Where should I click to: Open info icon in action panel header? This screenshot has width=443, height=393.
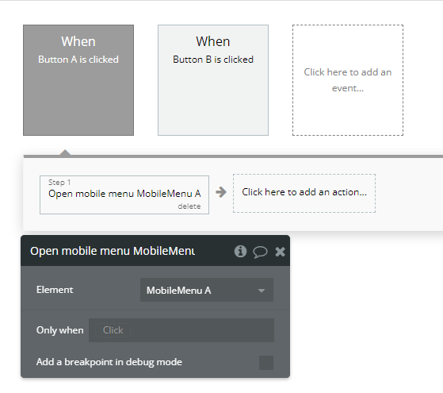point(240,251)
